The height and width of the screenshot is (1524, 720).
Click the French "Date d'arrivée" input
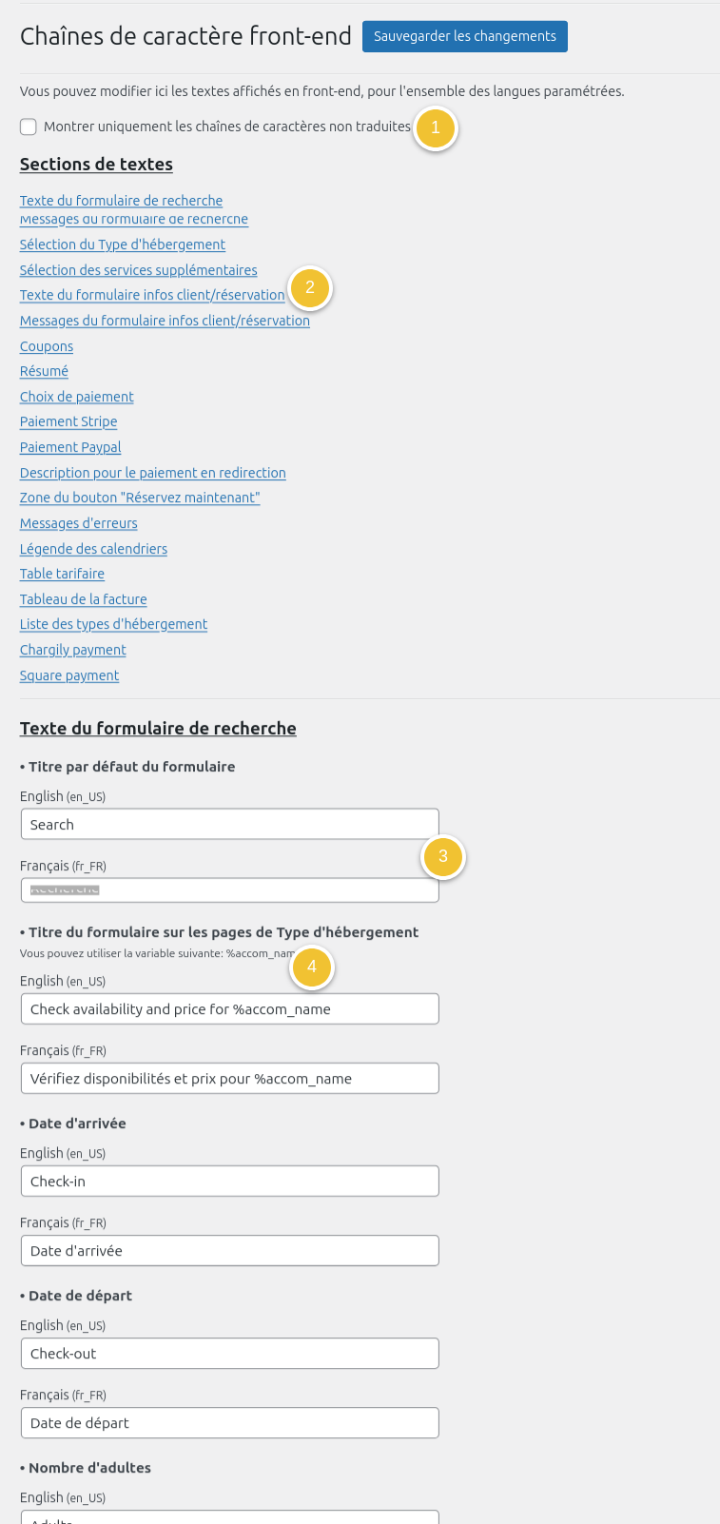click(x=229, y=1251)
